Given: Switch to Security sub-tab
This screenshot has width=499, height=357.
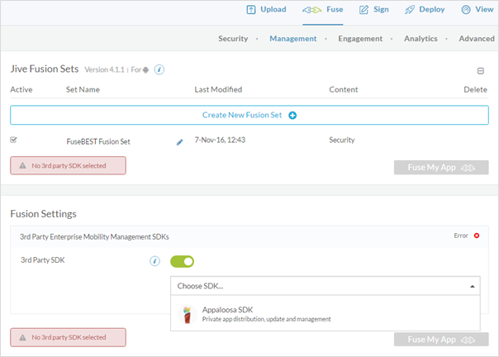Looking at the screenshot, I should 233,39.
